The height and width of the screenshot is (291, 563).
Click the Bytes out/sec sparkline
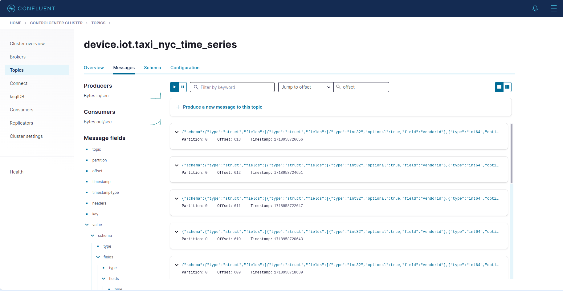pos(156,122)
